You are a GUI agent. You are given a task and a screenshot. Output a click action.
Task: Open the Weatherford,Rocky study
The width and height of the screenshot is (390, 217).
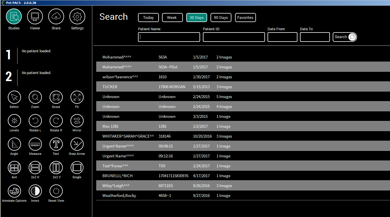click(243, 196)
